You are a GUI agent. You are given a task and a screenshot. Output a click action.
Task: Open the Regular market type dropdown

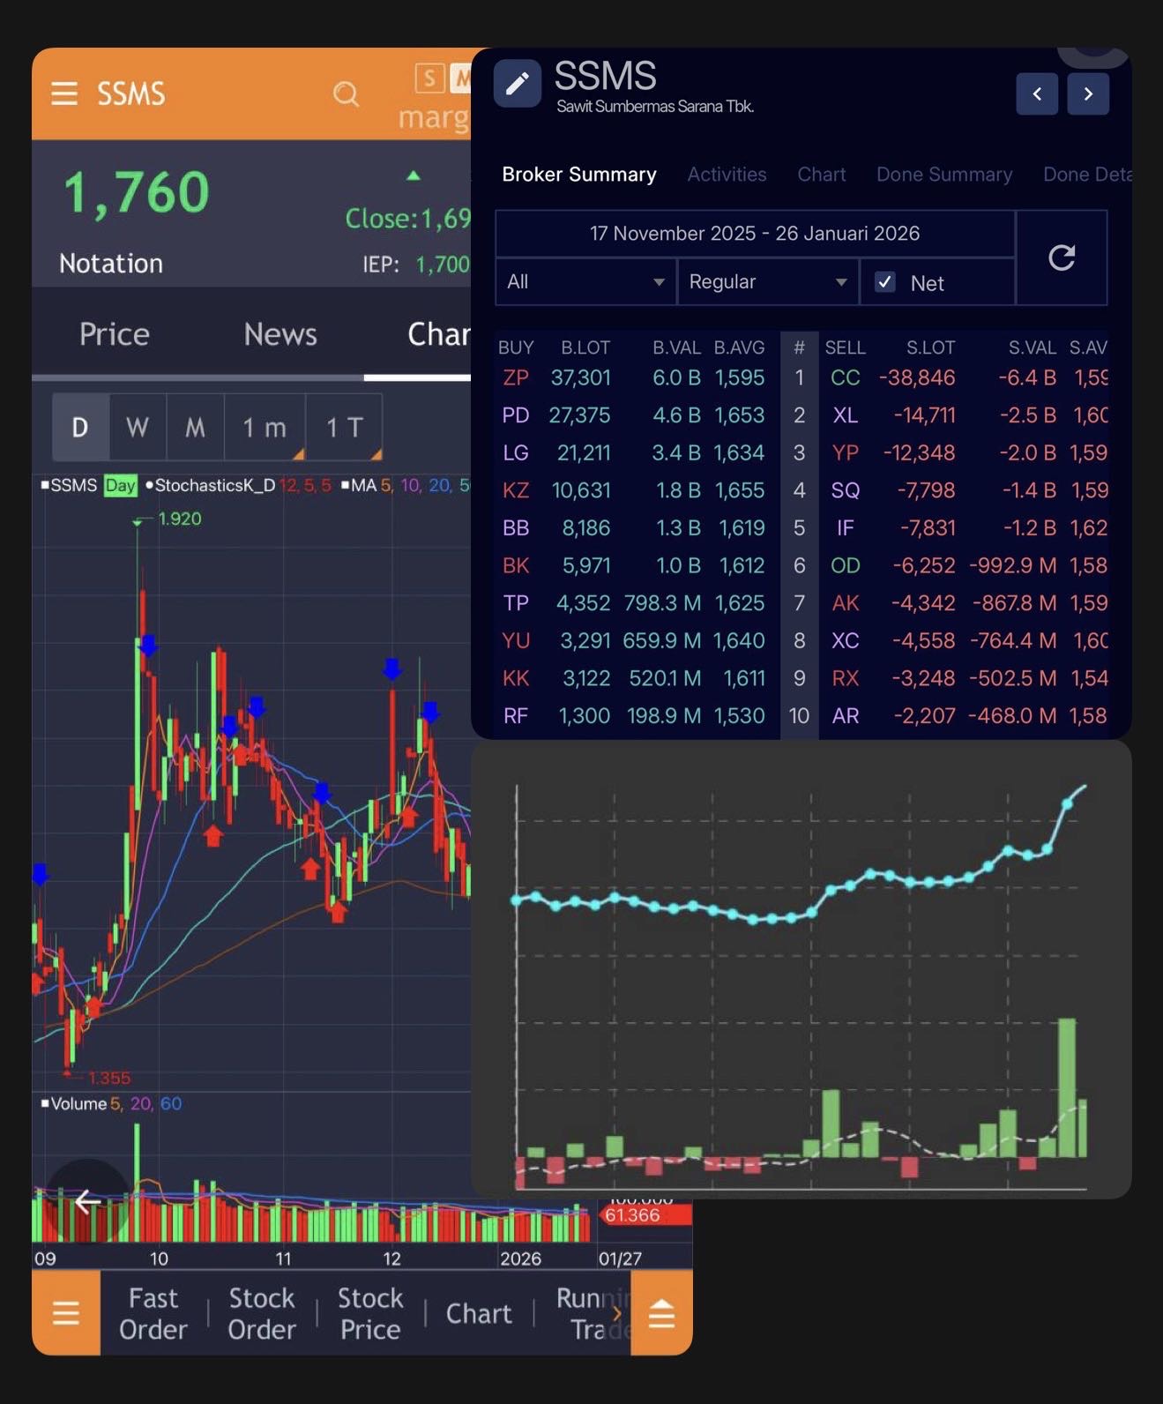768,282
